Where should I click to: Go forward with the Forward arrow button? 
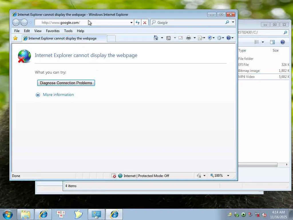(24, 22)
